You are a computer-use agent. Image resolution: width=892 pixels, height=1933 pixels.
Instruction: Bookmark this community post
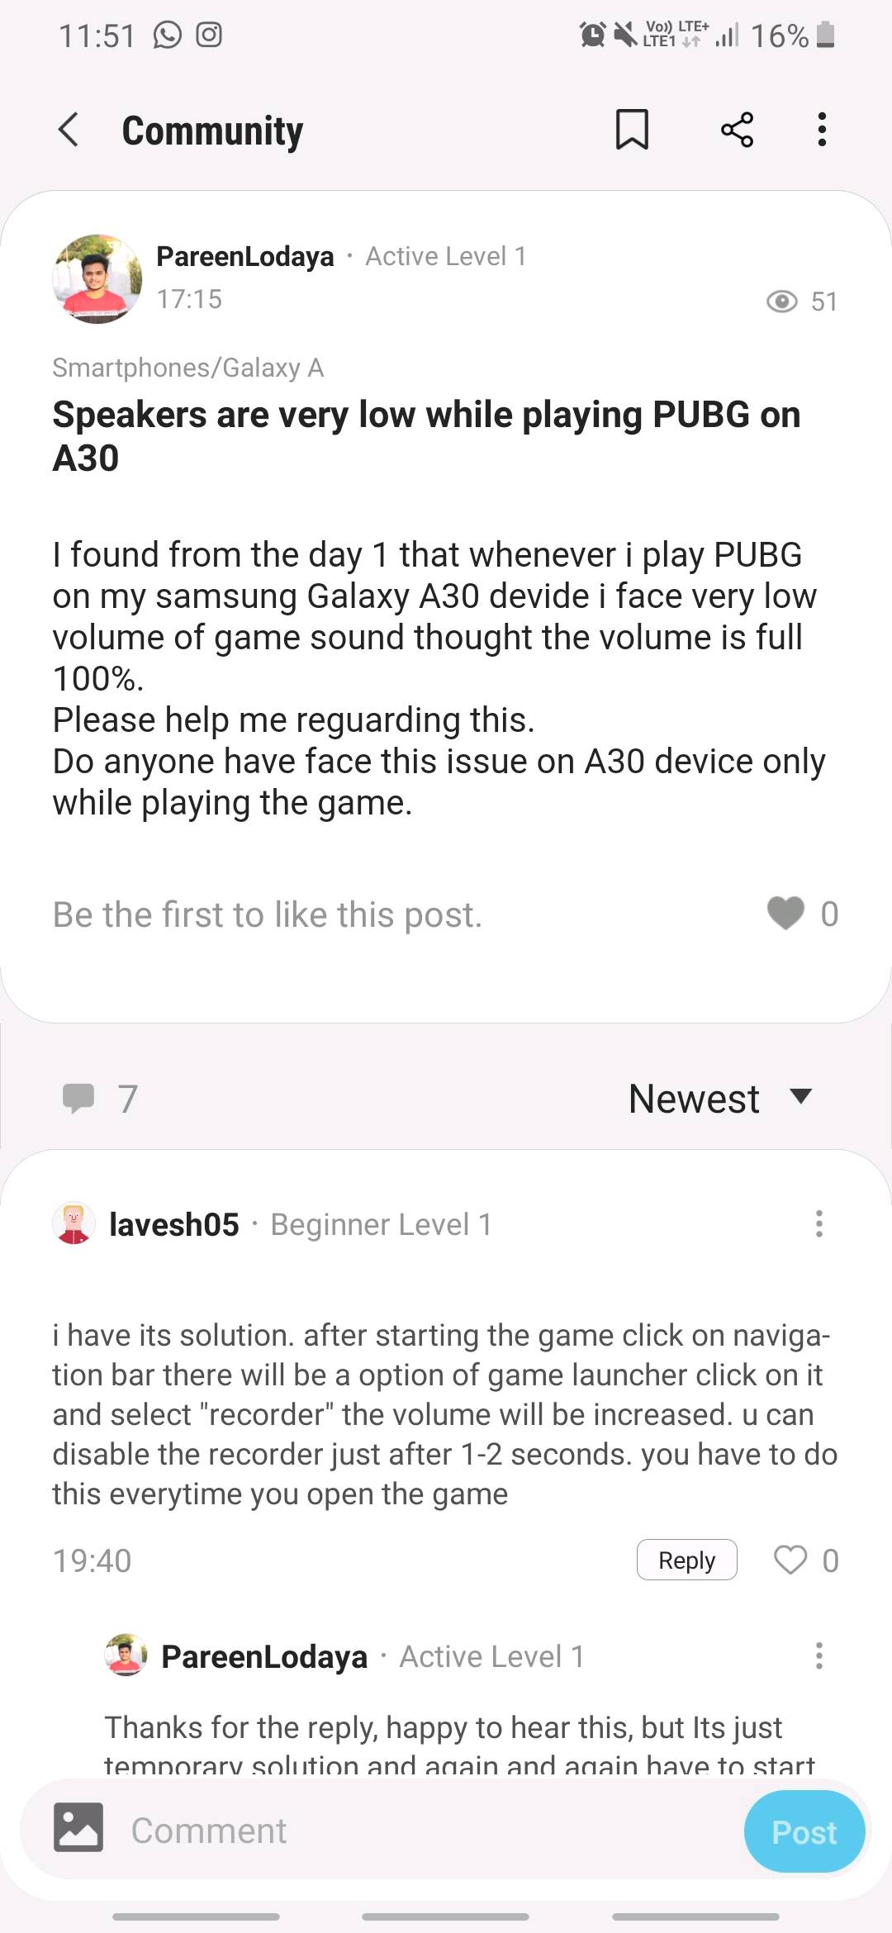632,130
